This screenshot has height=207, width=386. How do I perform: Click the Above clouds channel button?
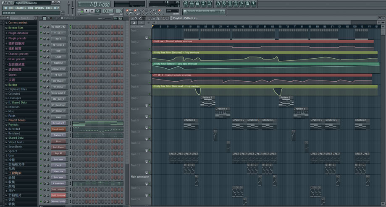[x=58, y=202]
